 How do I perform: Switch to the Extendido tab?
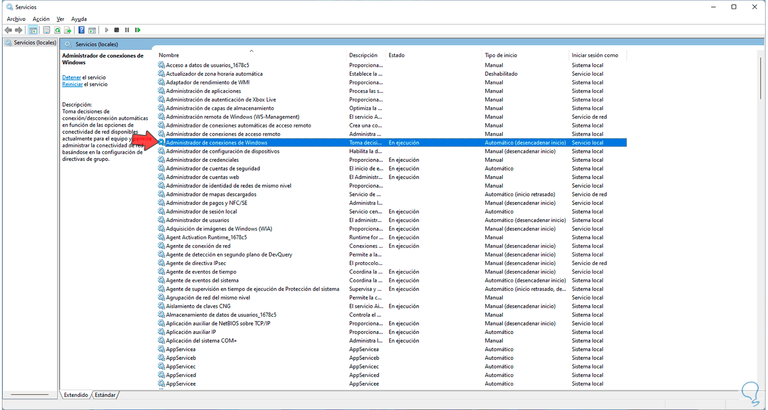click(x=76, y=395)
